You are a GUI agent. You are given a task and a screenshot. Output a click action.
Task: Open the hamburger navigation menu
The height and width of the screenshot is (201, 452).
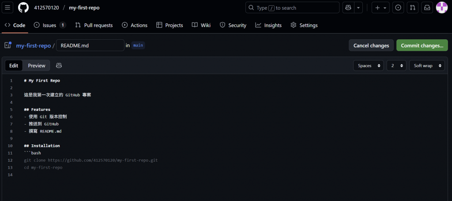(8, 8)
